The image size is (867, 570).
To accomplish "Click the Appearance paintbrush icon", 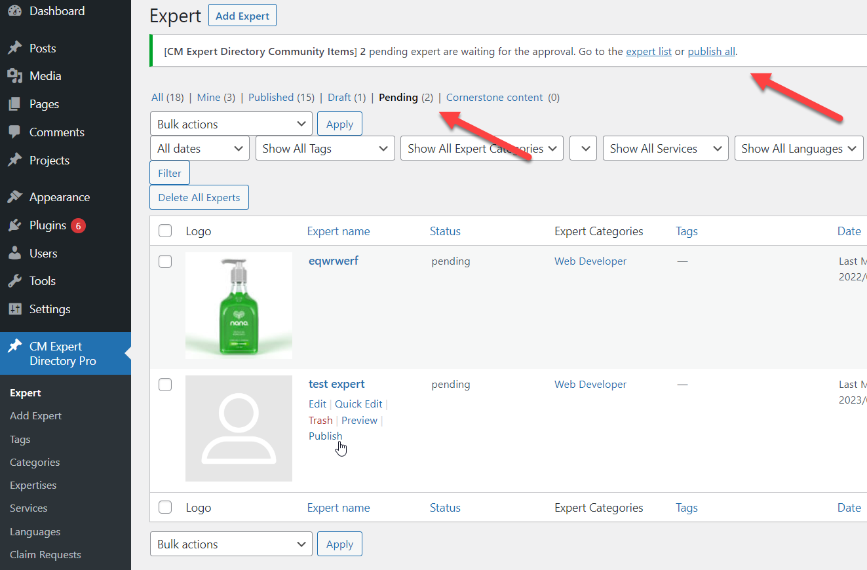I will point(14,197).
